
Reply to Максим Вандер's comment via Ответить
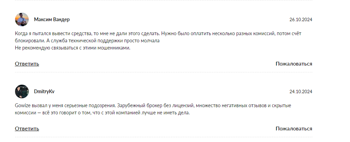[27, 64]
